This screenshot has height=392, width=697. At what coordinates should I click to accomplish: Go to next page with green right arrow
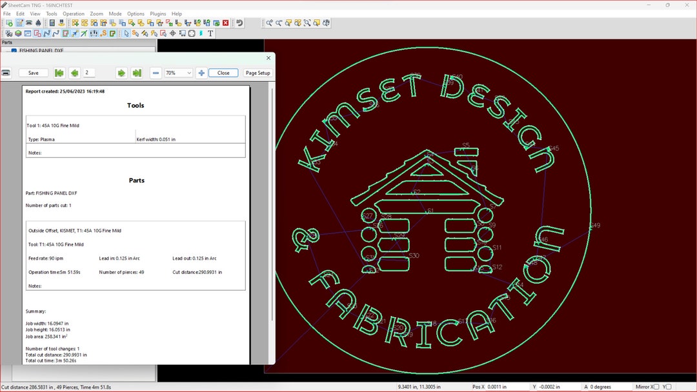pyautogui.click(x=121, y=73)
